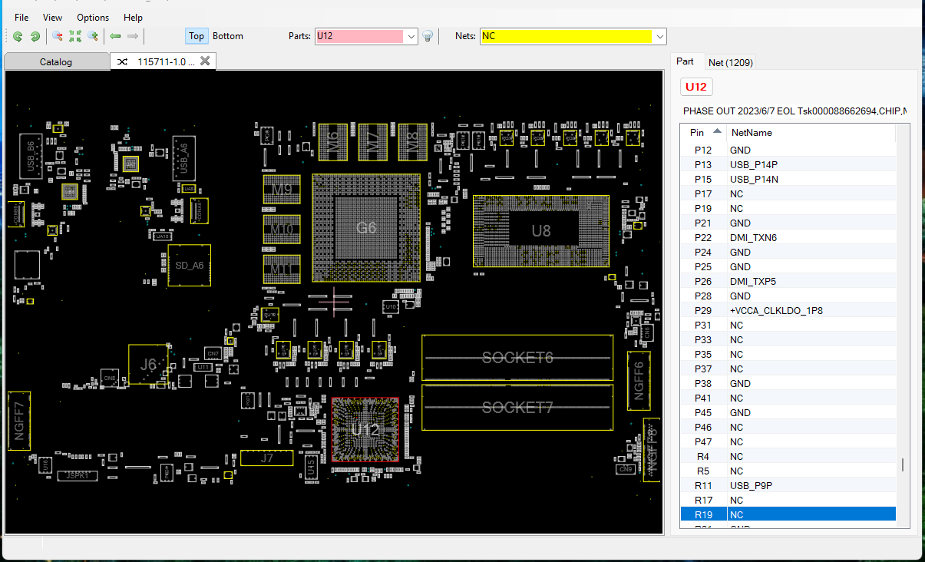Screen dimensions: 925x562
Task: Click the zoom in magnifier icon
Action: click(93, 36)
